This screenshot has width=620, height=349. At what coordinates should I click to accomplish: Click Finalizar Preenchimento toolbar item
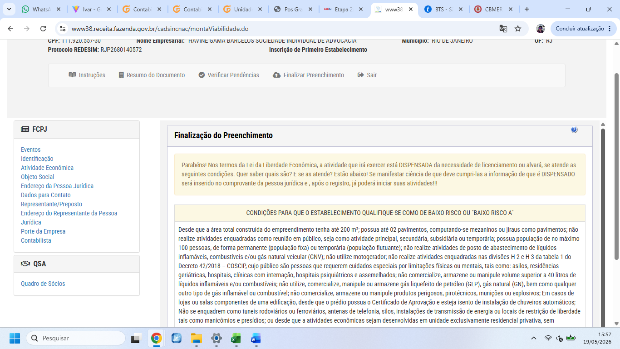(x=308, y=75)
